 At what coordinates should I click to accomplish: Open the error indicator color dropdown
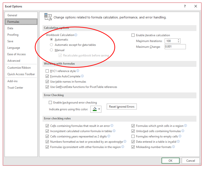(x=96, y=109)
